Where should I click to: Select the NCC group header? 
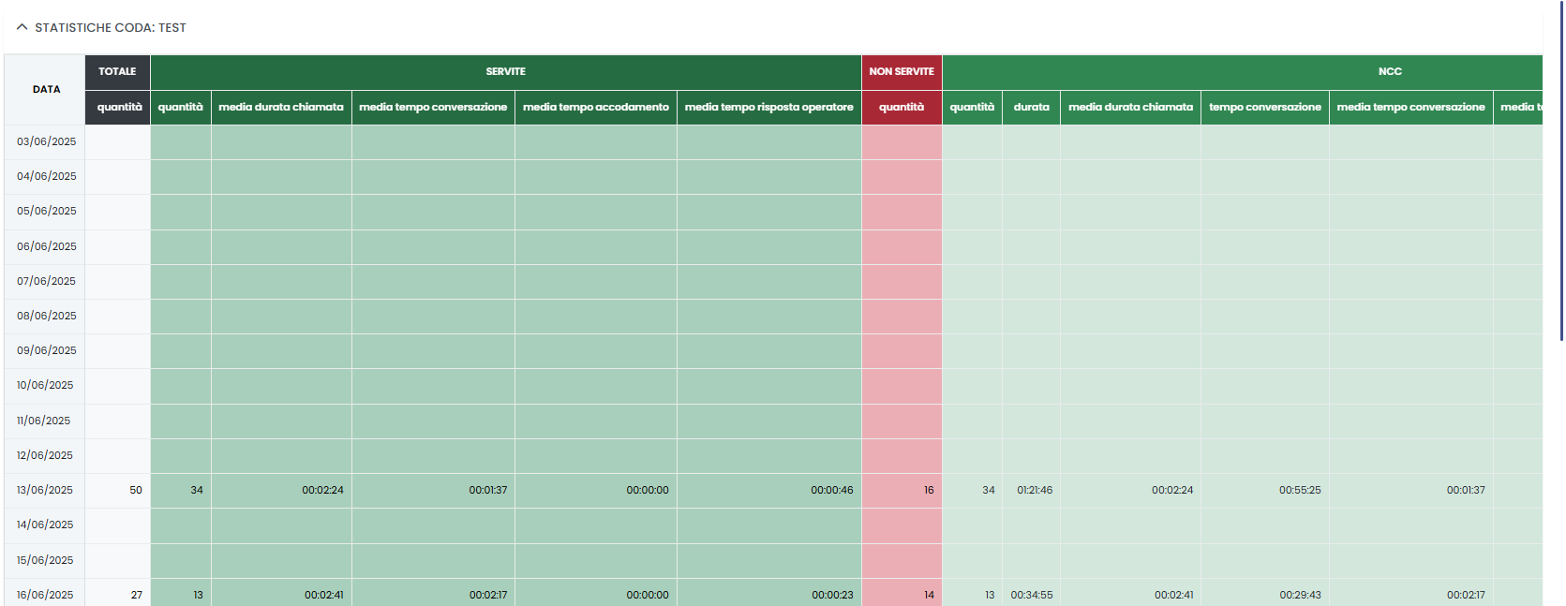(1389, 72)
